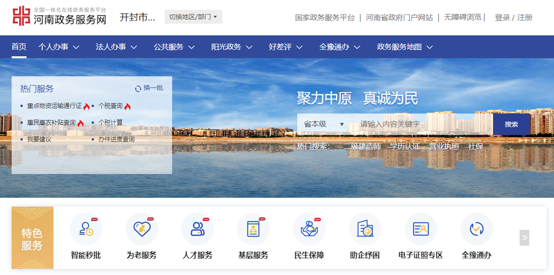Open the 阳光政务 menu item

pyautogui.click(x=232, y=47)
